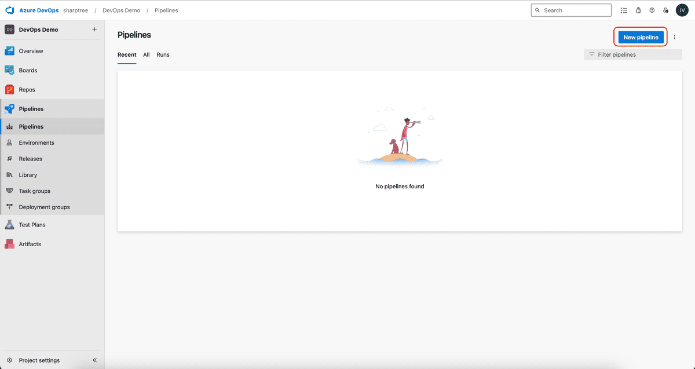The image size is (695, 369).
Task: Open the Repos section
Action: (26, 89)
